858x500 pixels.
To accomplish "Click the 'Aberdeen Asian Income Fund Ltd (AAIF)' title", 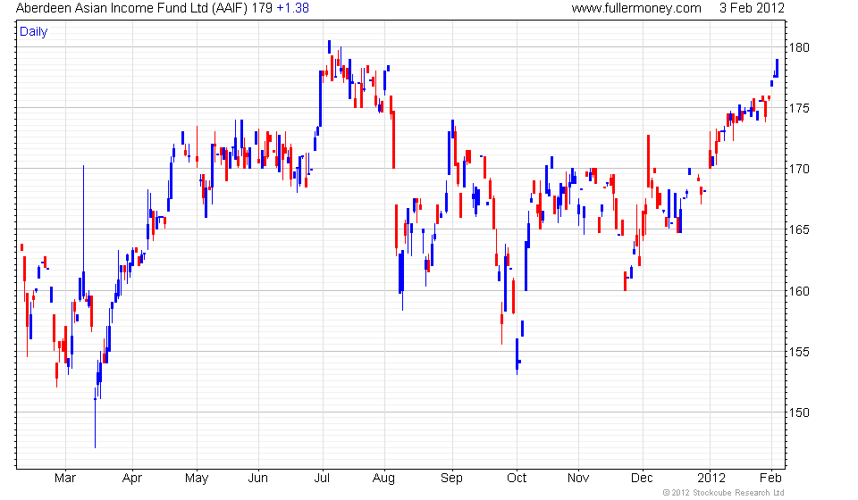I will pyautogui.click(x=132, y=9).
